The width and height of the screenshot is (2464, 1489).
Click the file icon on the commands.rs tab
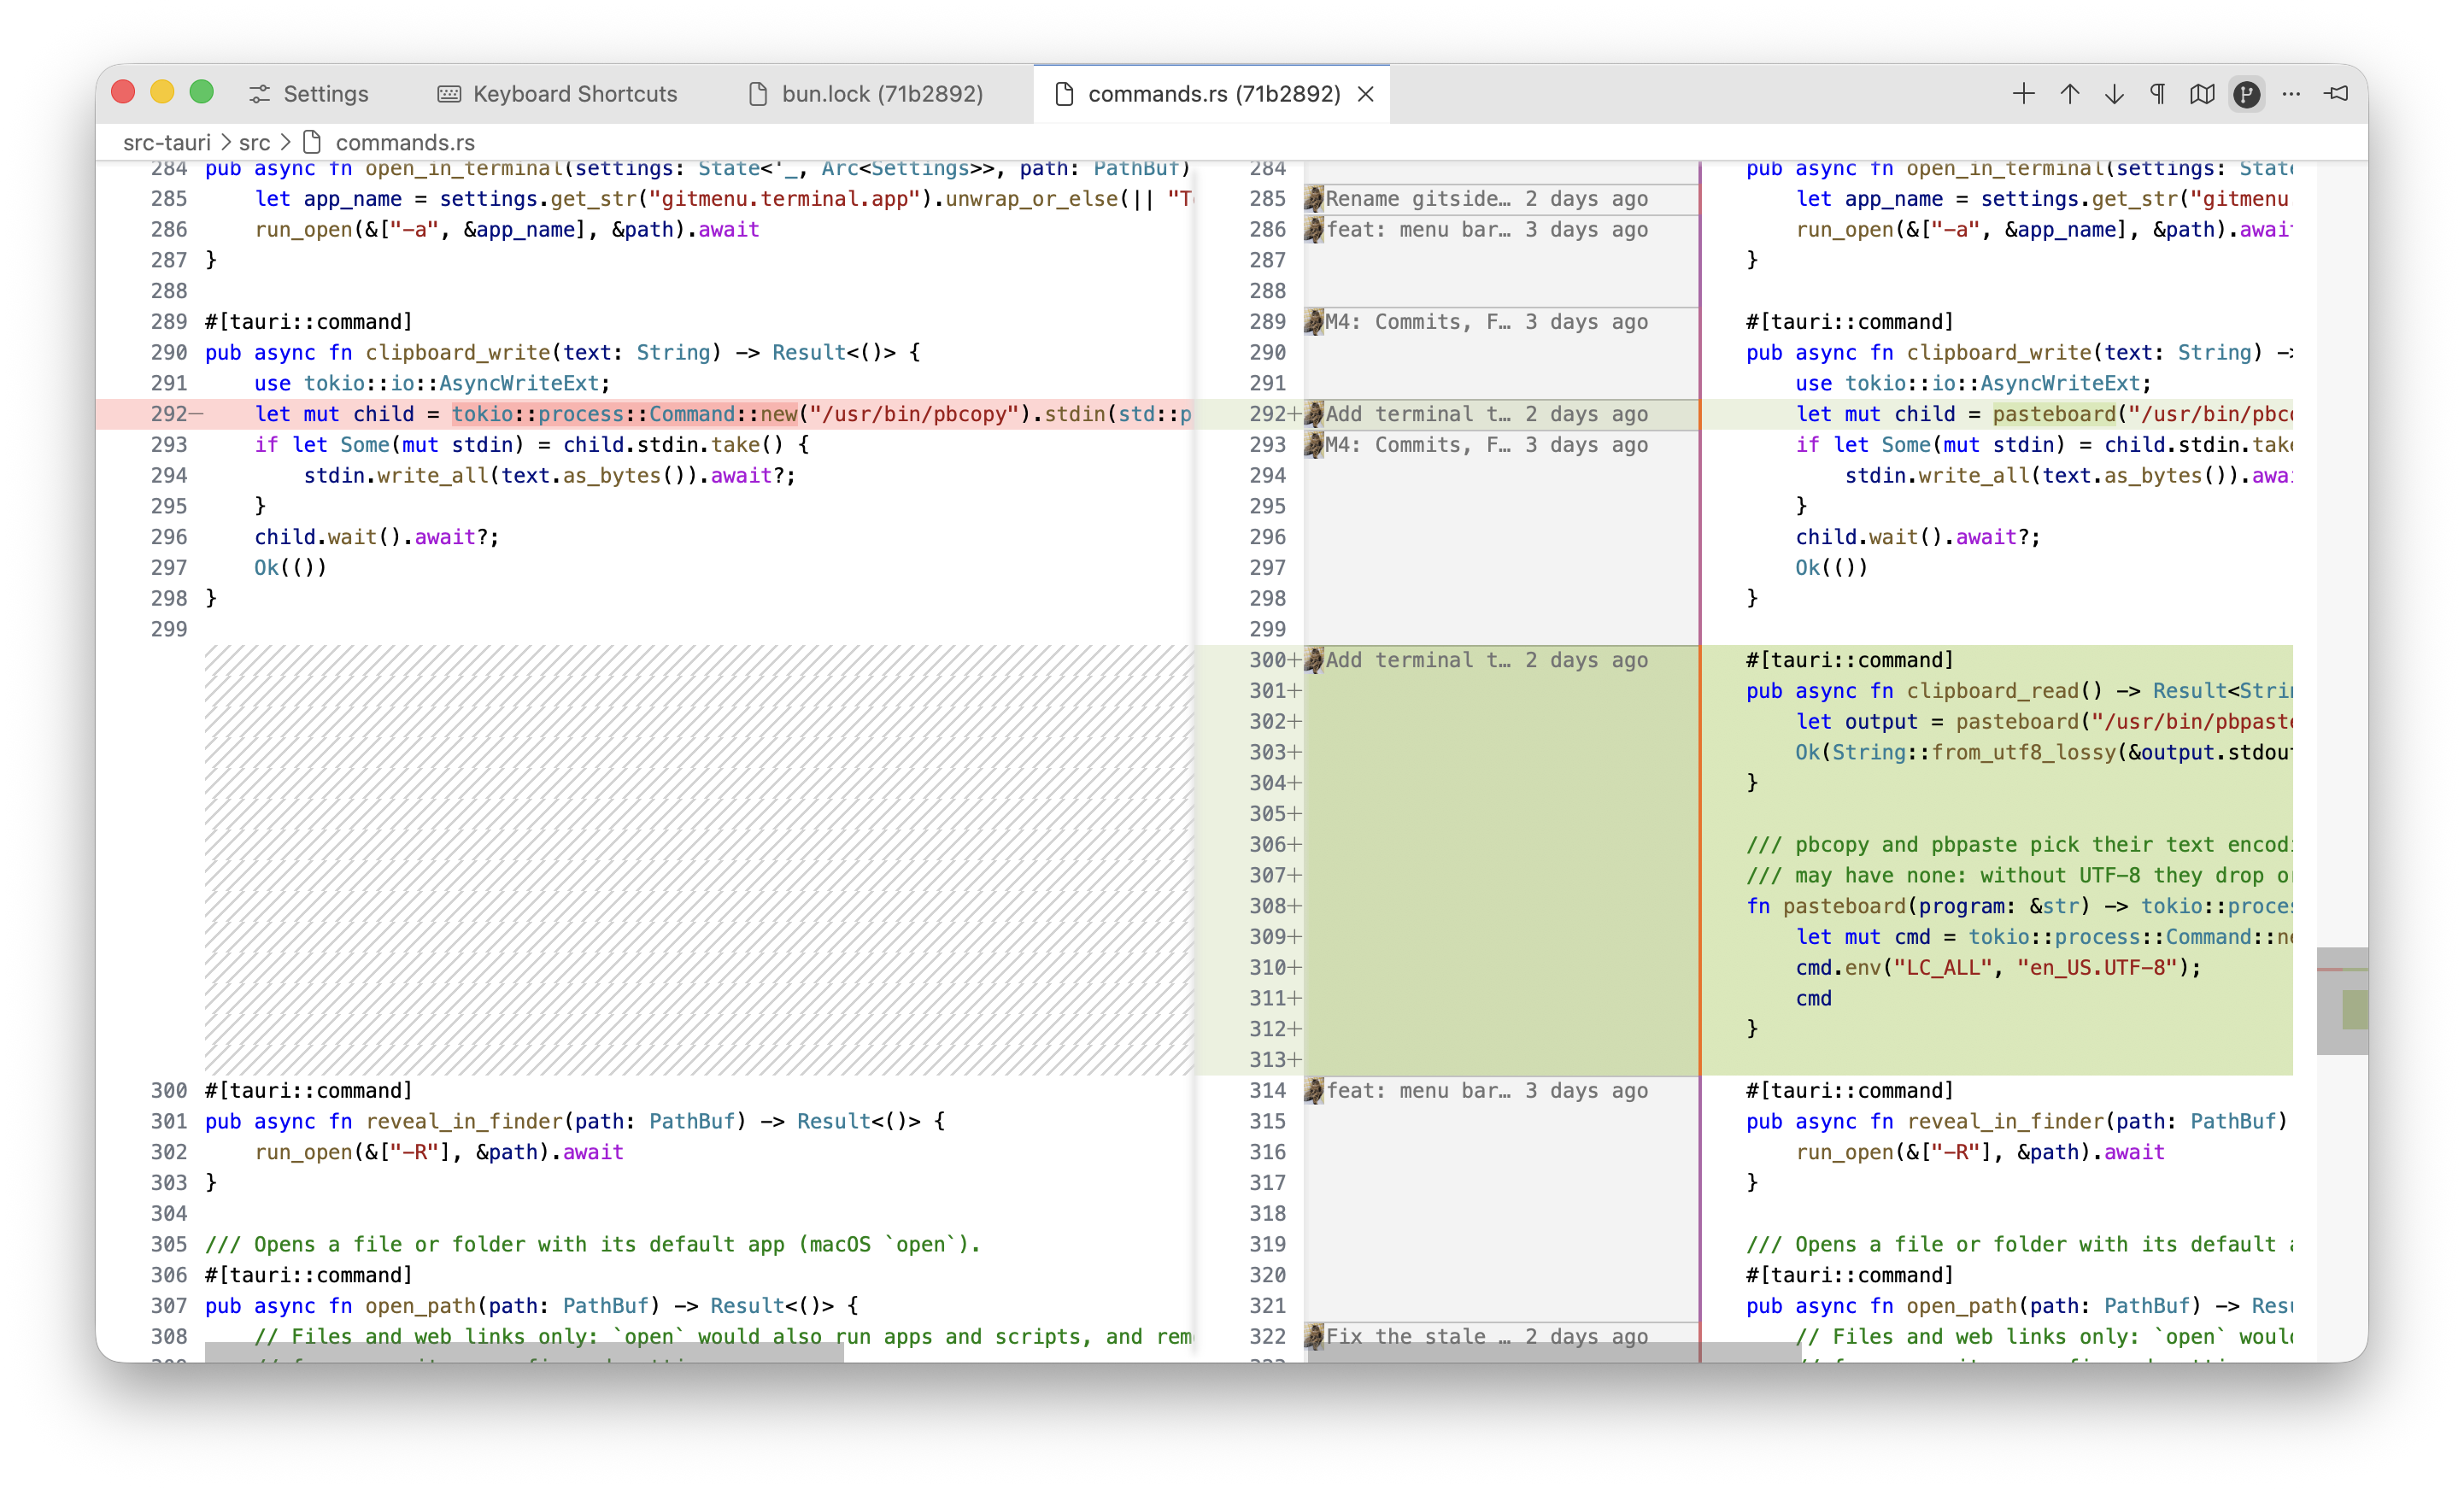1064,94
